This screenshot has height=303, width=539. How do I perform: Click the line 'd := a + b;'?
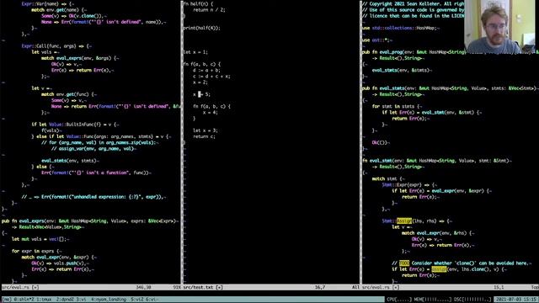tap(206, 70)
